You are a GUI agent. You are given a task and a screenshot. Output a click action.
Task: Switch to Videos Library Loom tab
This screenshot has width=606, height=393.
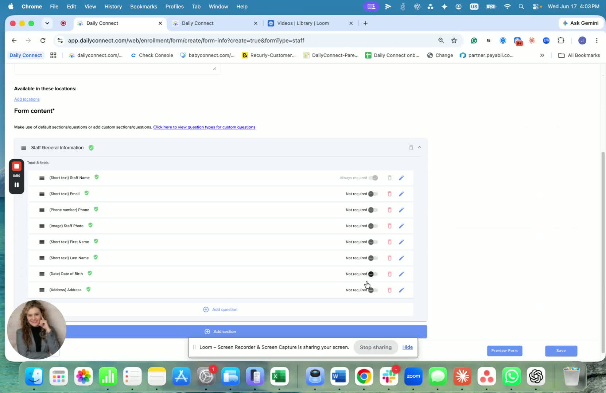311,23
